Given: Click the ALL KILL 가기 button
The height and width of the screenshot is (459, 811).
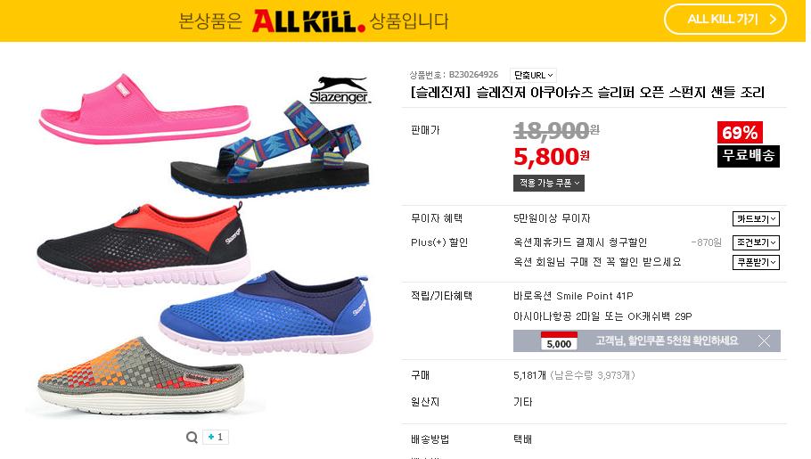Looking at the screenshot, I should [725, 20].
